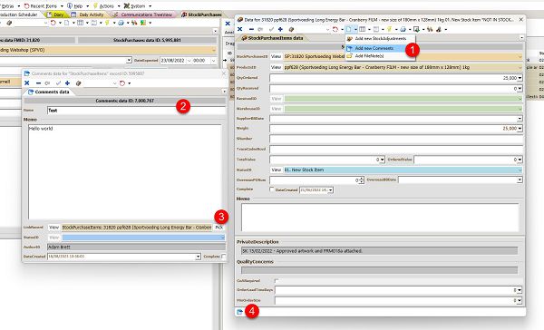Expand the Weight field dropdown
544x330 pixels.
(520, 129)
